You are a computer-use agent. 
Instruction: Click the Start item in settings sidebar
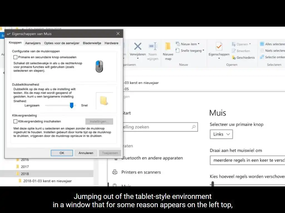[127, 113]
